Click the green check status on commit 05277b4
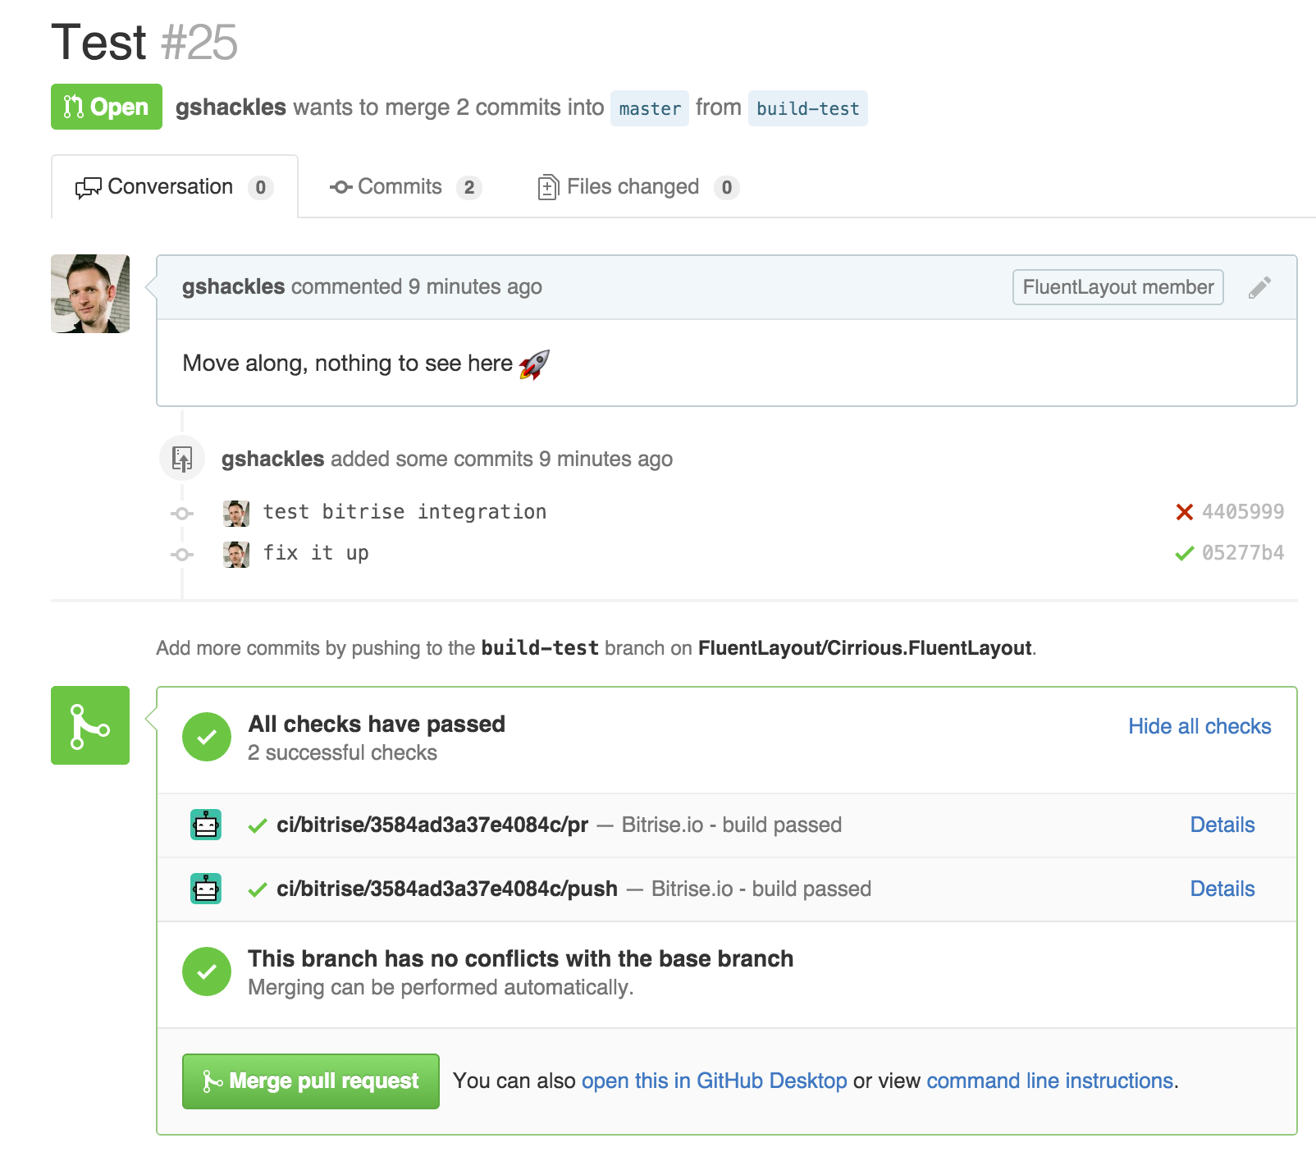Screen dimensions: 1316x1152 [1184, 553]
